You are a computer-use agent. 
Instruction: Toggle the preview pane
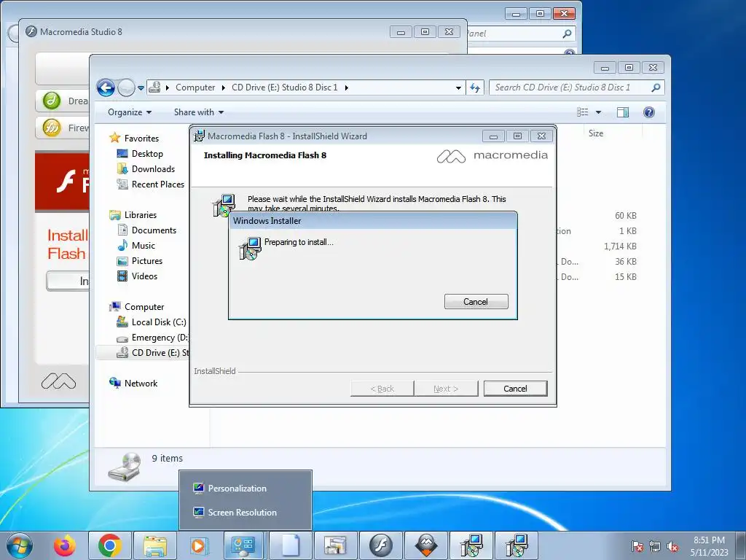(623, 112)
